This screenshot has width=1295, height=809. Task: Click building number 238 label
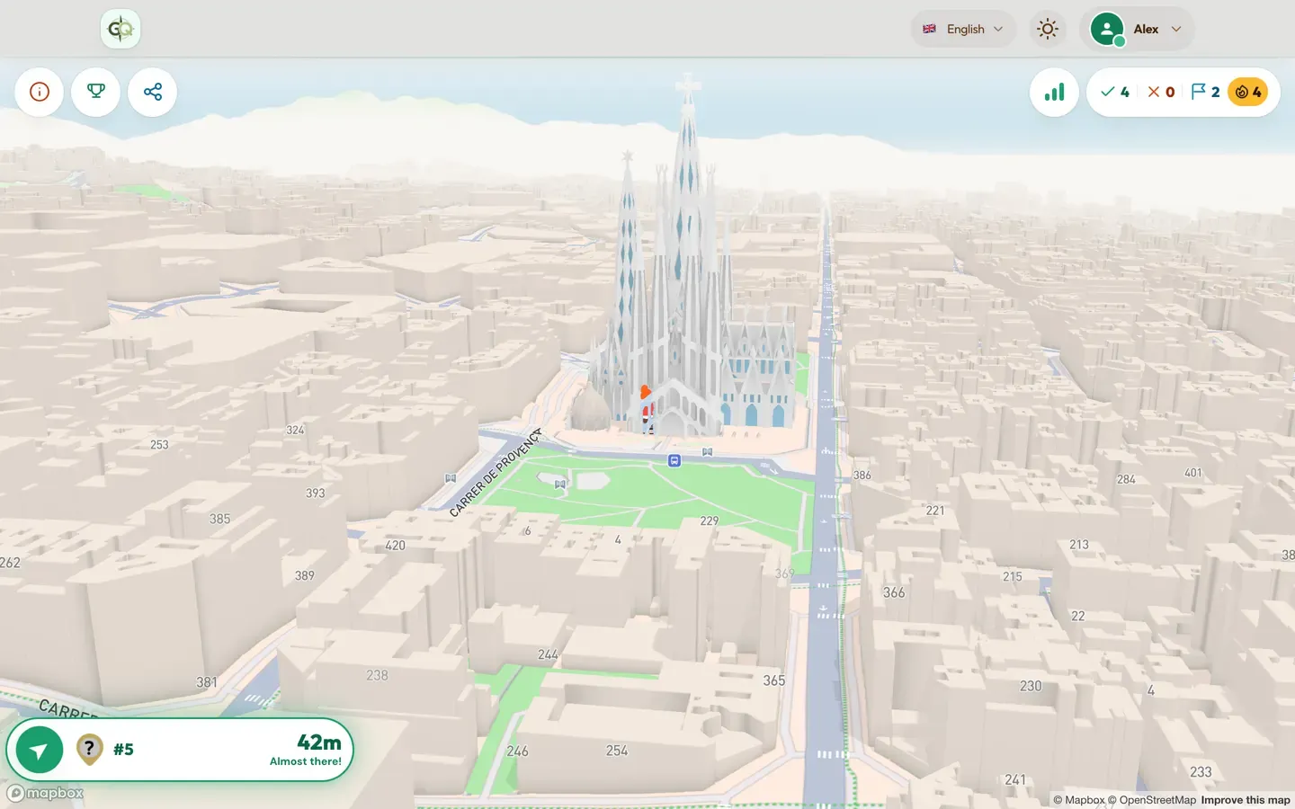377,675
